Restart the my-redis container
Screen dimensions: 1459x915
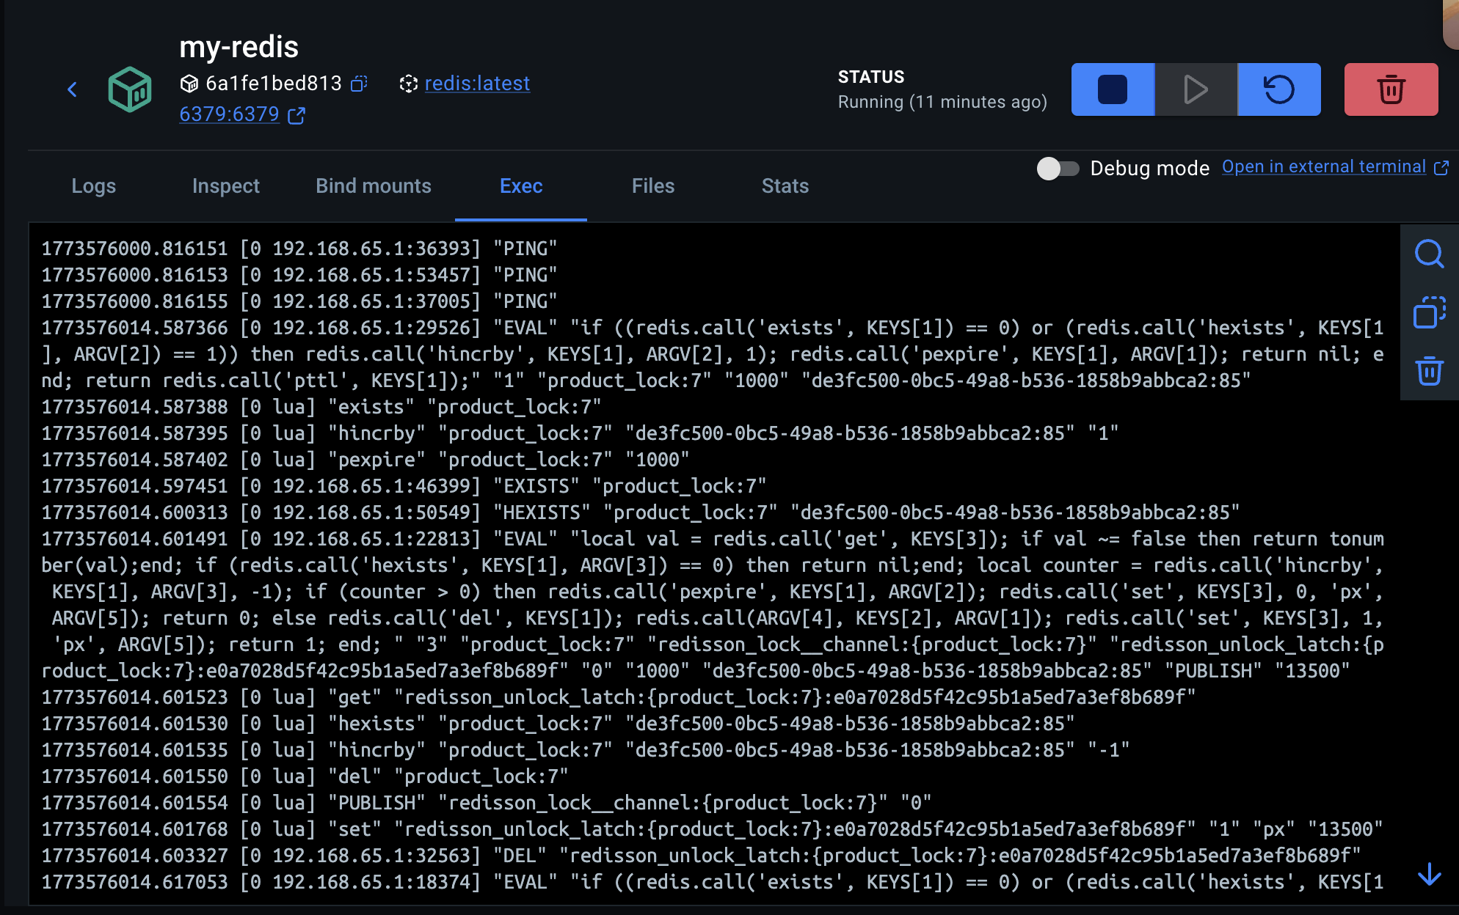[x=1278, y=89]
